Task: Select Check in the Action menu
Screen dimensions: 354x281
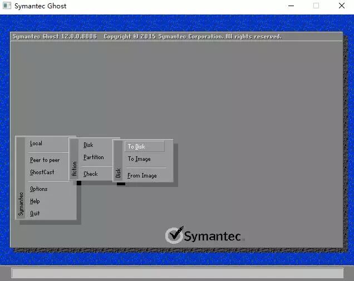Action: 91,174
